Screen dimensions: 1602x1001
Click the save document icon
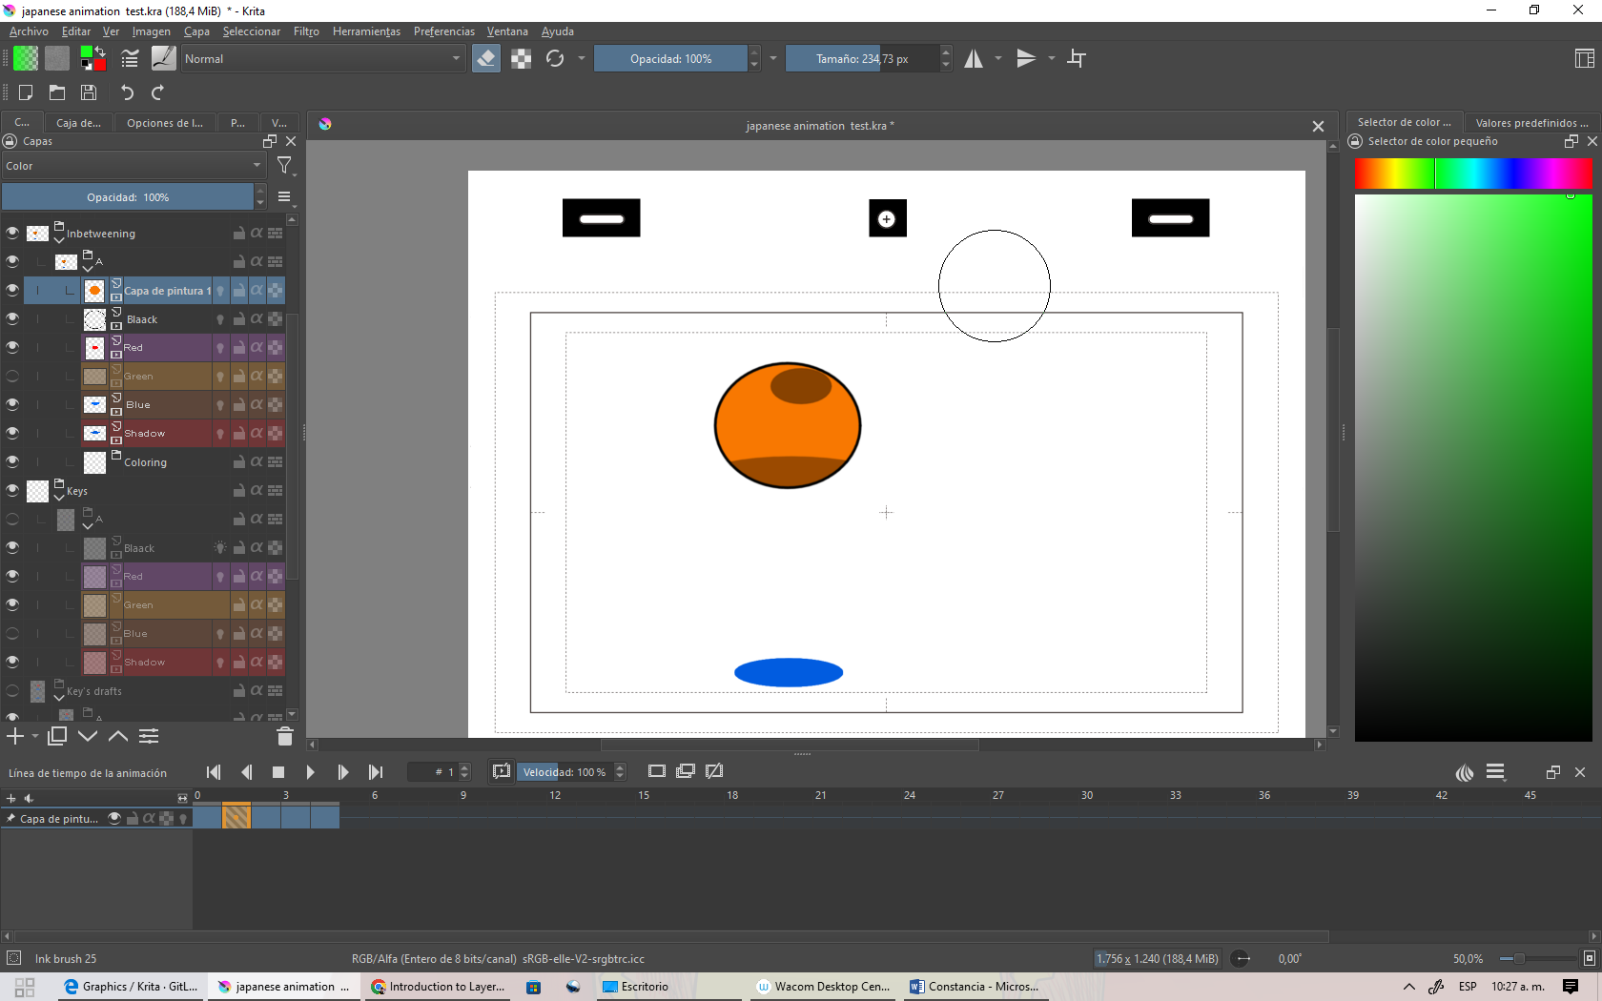click(89, 92)
